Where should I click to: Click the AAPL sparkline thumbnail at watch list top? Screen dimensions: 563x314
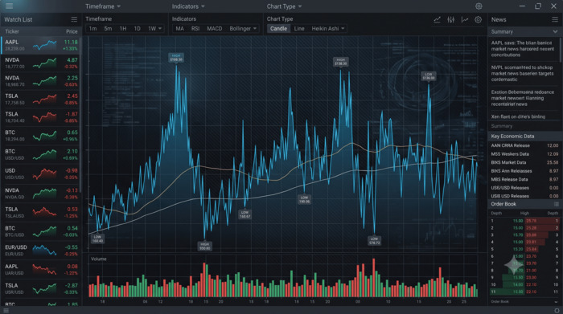point(44,45)
